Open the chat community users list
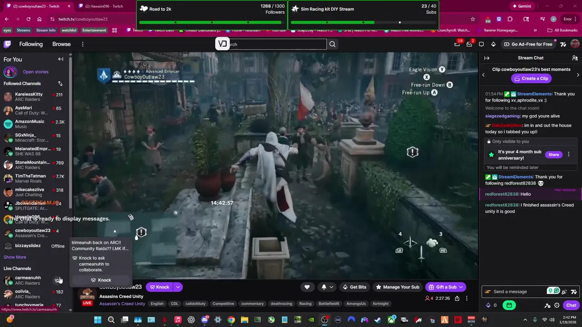 tap(575, 58)
